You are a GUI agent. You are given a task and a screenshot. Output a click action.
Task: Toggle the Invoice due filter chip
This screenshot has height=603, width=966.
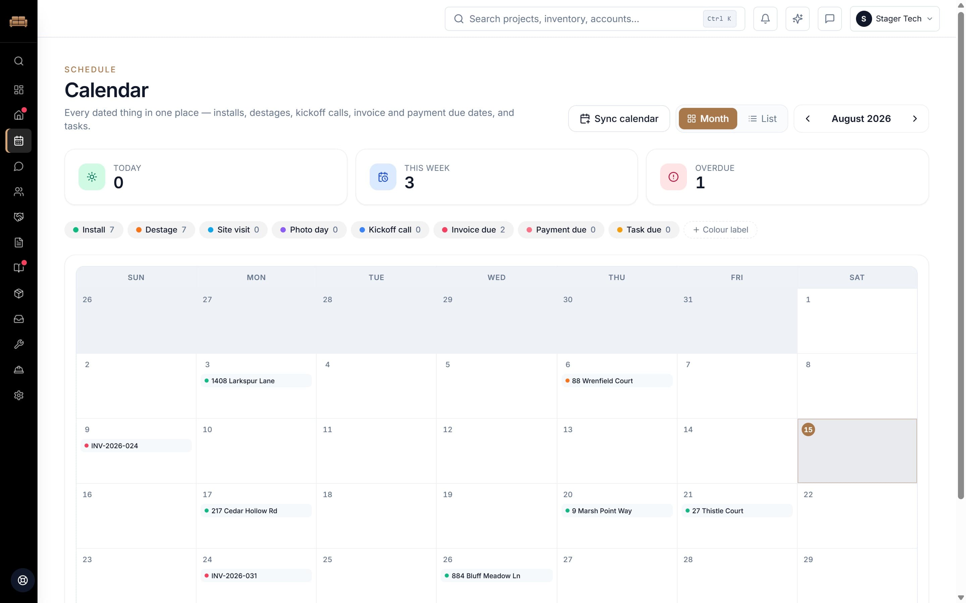coord(473,230)
